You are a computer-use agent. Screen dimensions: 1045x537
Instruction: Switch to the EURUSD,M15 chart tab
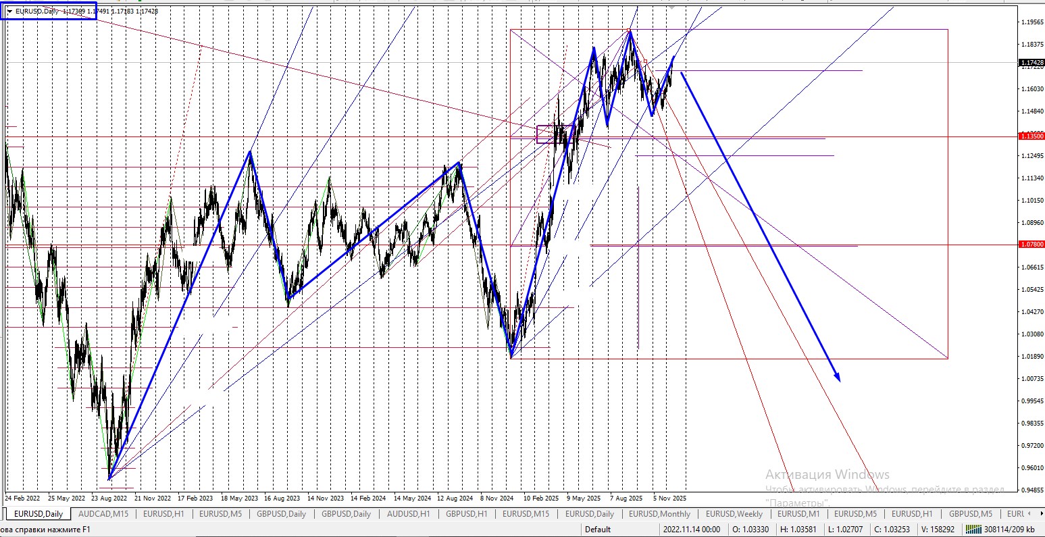click(x=525, y=514)
